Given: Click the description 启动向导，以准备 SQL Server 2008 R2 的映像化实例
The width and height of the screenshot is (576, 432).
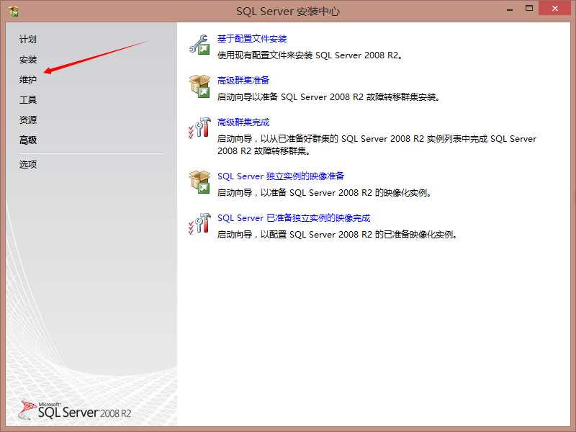Looking at the screenshot, I should click(325, 193).
